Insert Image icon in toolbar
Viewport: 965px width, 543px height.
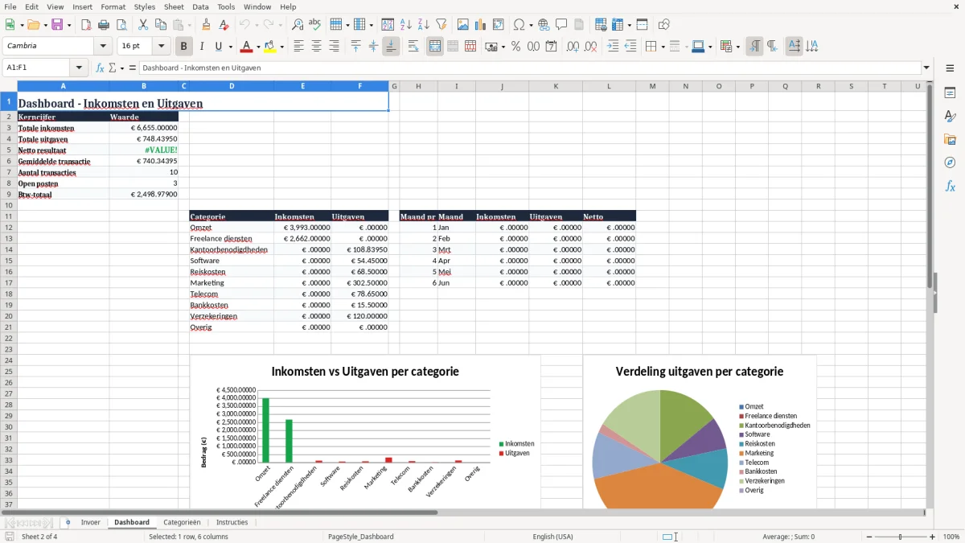[463, 25]
